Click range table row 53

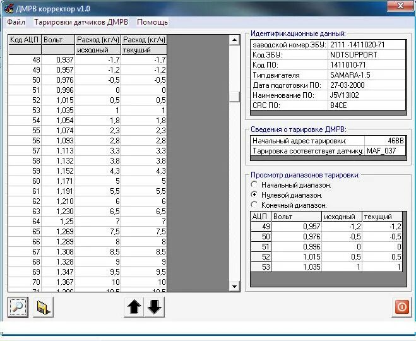pos(326,266)
